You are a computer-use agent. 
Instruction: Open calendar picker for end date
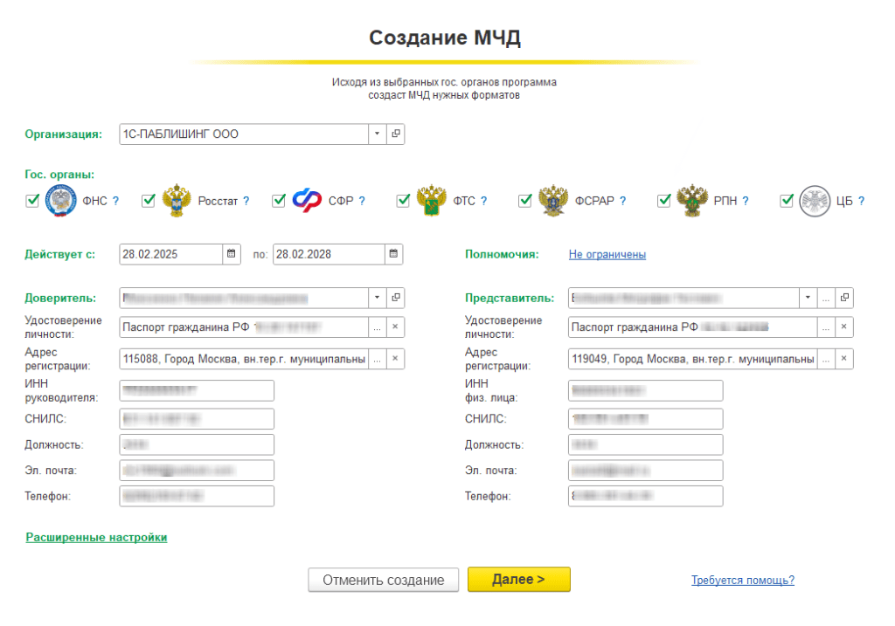(394, 254)
